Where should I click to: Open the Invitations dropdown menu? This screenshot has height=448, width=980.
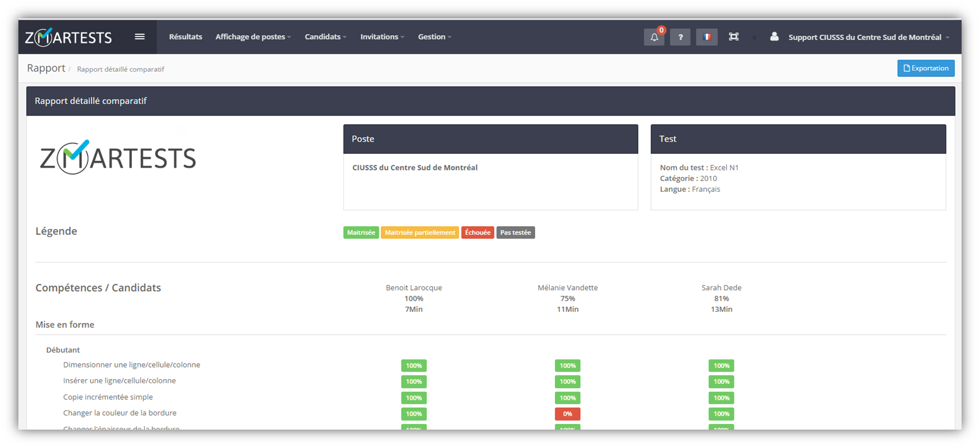point(382,37)
